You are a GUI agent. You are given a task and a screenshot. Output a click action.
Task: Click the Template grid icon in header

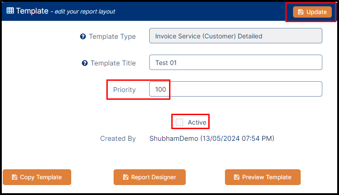[10, 10]
